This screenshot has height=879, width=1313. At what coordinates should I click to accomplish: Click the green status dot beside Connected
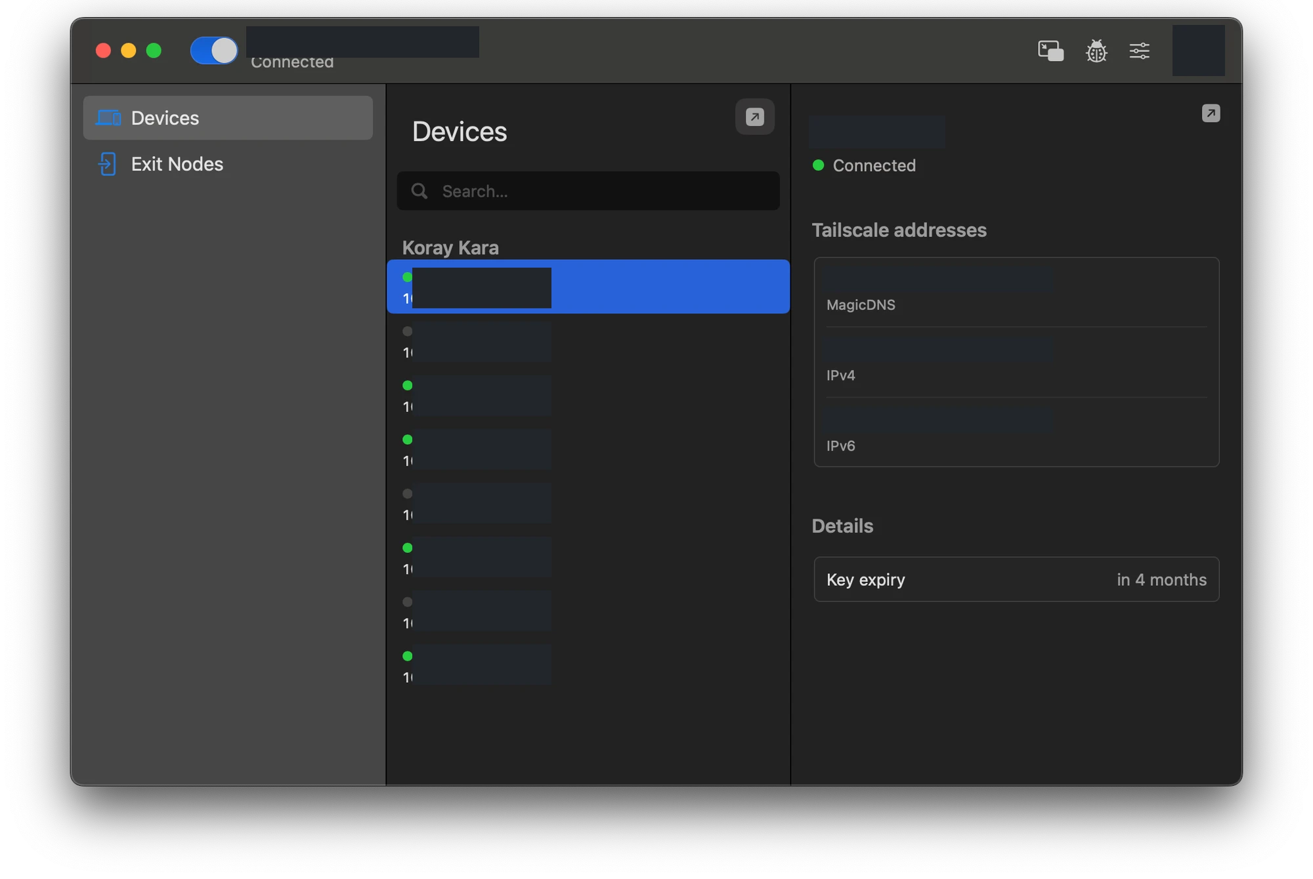coord(818,165)
